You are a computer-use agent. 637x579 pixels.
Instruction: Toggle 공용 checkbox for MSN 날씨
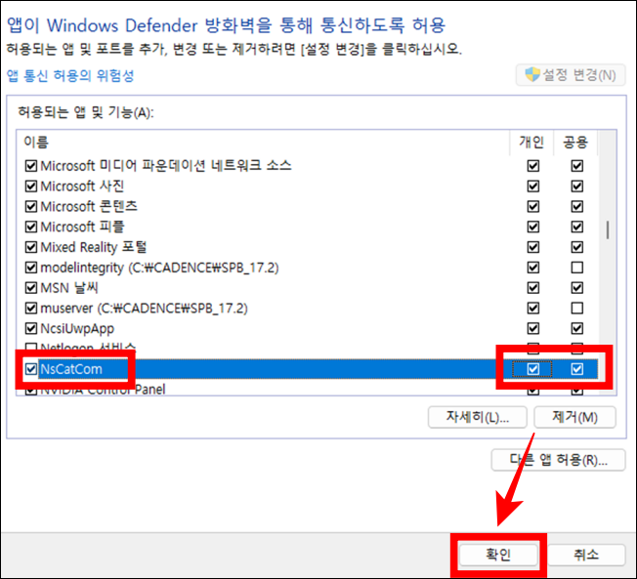click(x=577, y=288)
